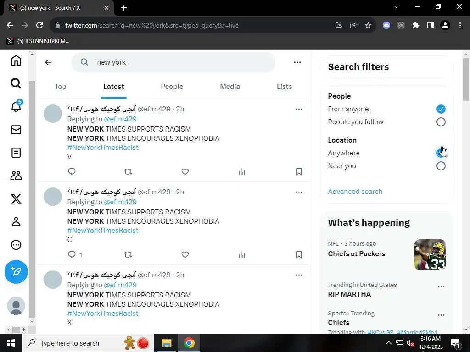470x352 pixels.
Task: Click the main page vertical scrollbar
Action: pyautogui.click(x=466, y=79)
